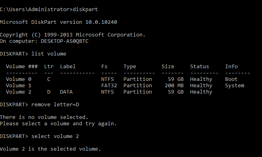Click '200 MB' size cell

174,85
